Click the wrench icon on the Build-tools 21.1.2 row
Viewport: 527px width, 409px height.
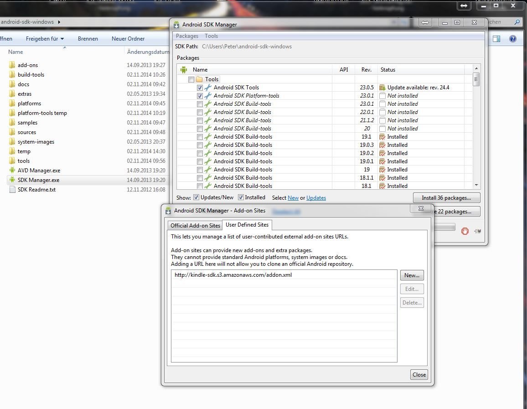pyautogui.click(x=208, y=120)
